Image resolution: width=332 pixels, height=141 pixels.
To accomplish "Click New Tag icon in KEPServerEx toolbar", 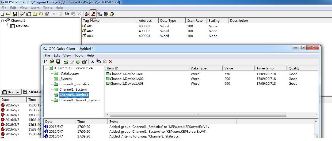I will pos(41,14).
